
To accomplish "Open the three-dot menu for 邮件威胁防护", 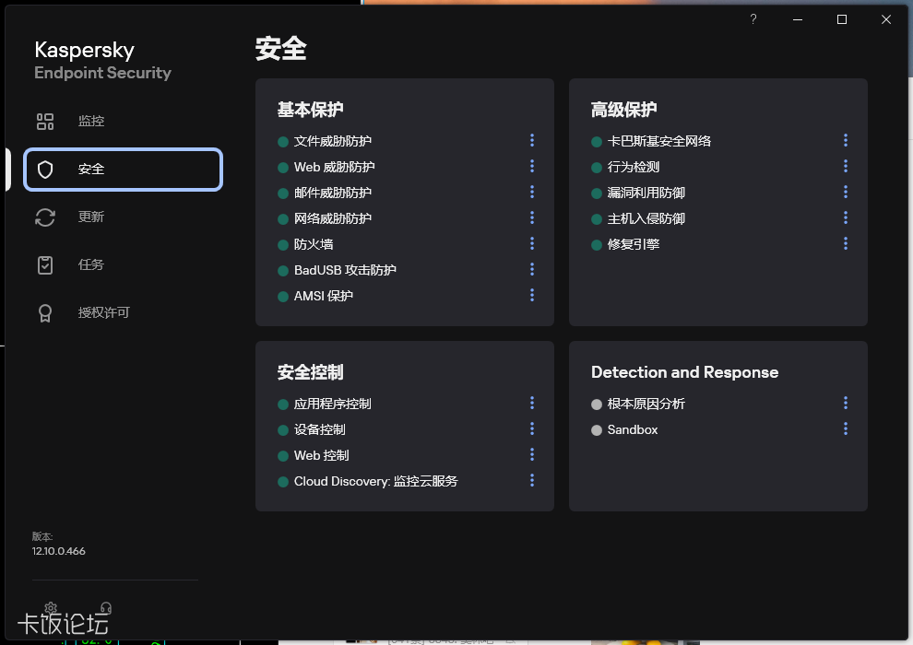I will (x=531, y=192).
